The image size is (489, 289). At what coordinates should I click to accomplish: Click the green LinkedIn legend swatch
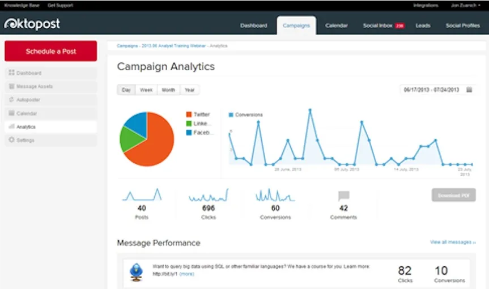(189, 124)
